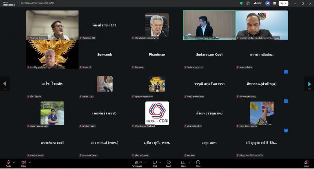Click the woman by the river profile photo
314x169 pixels.
52,113
